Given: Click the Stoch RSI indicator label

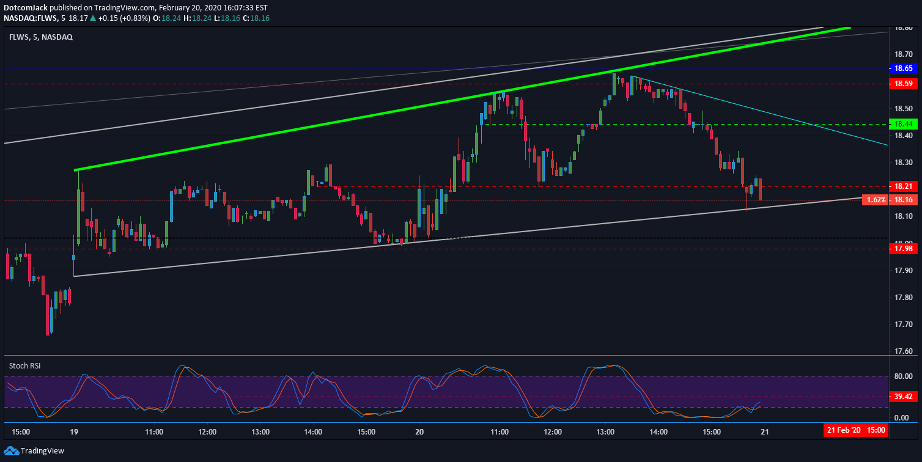Looking at the screenshot, I should 25,365.
